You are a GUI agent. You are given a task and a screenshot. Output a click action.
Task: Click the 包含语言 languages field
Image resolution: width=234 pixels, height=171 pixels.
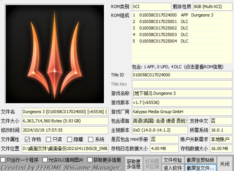(160, 121)
